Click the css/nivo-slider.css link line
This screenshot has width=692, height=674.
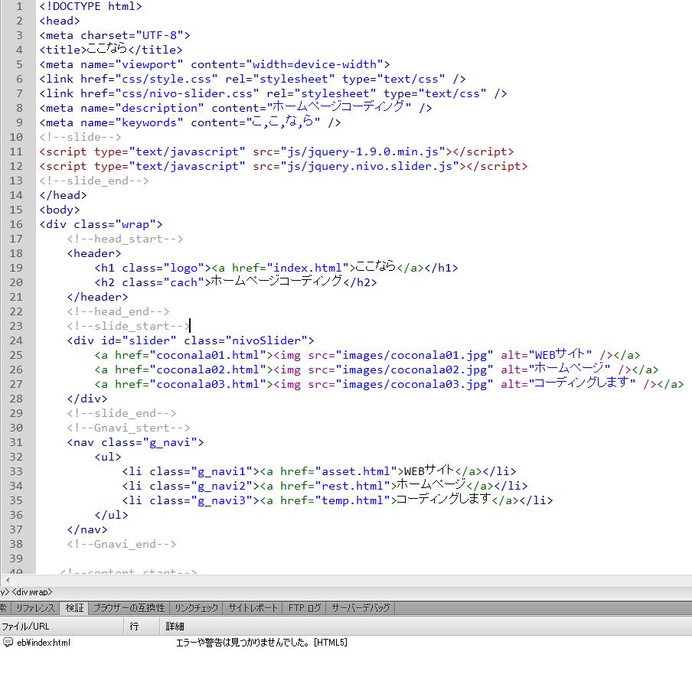[273, 93]
